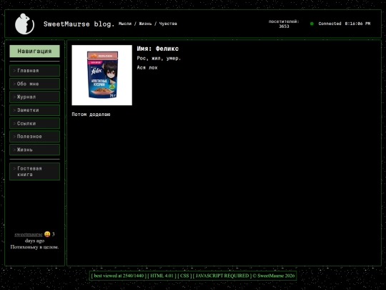
Task: Click the Потихоньку в целом. status text
Action: coord(35,247)
